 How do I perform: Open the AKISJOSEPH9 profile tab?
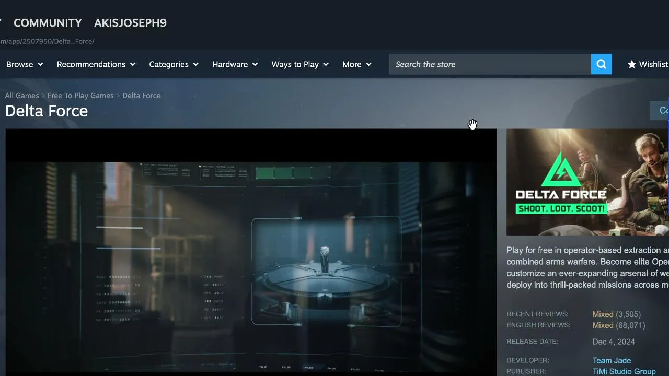130,23
